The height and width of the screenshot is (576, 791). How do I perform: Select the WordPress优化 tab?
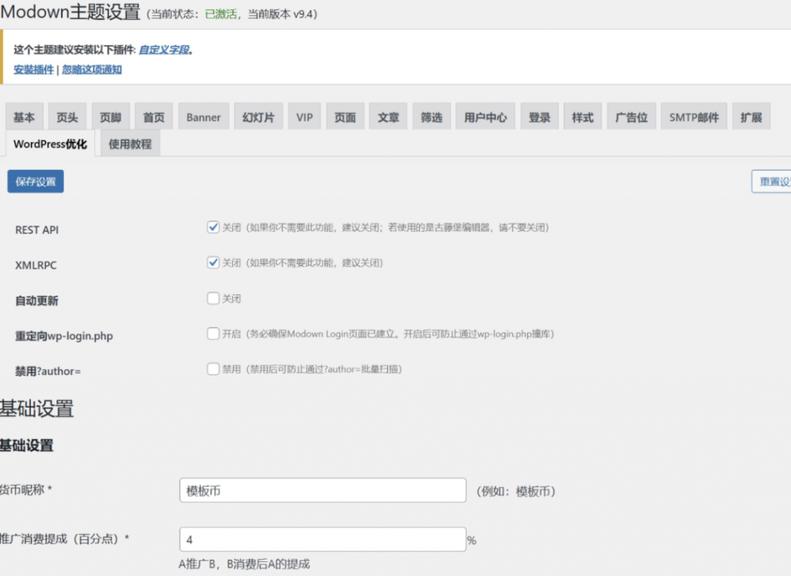point(50,144)
